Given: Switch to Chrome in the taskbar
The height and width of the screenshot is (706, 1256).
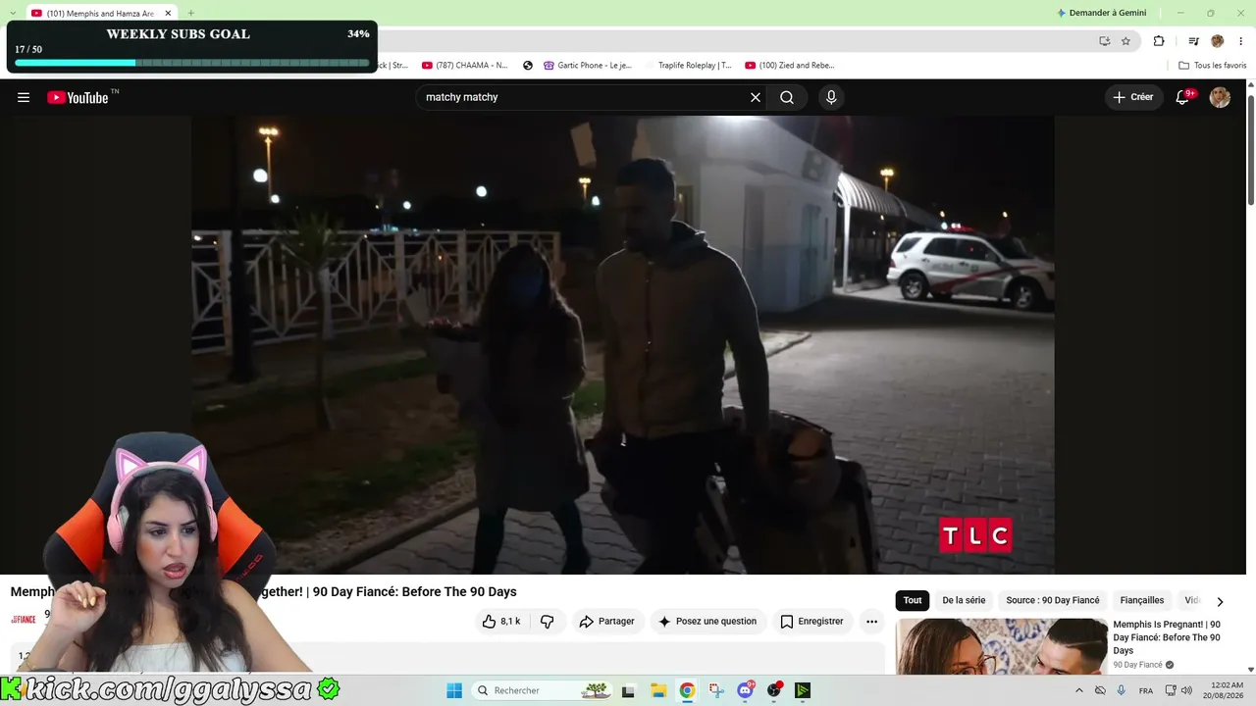Looking at the screenshot, I should (687, 690).
